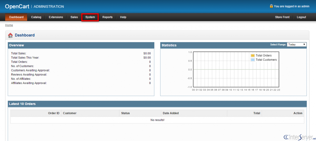
Task: Click the OpenCart logo
Action: [x=17, y=6]
